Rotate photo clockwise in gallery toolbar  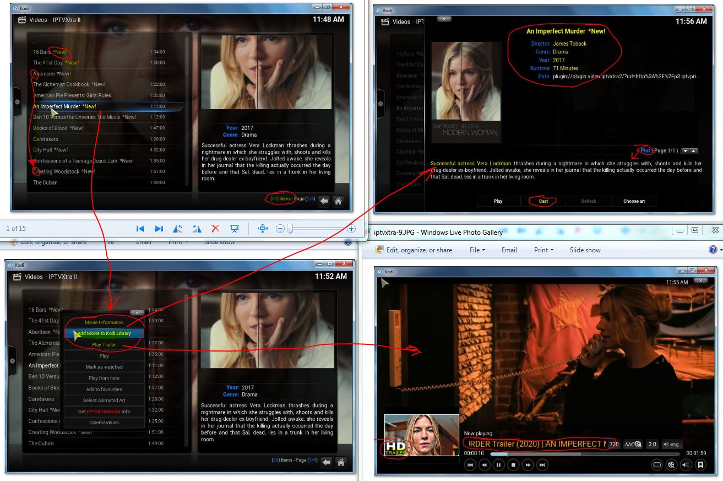[197, 229]
